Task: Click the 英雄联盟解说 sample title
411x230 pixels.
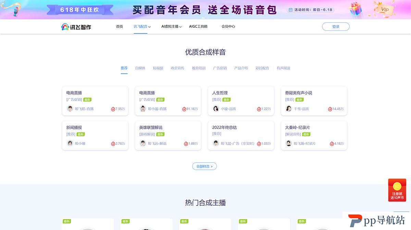Action: [x=151, y=127]
